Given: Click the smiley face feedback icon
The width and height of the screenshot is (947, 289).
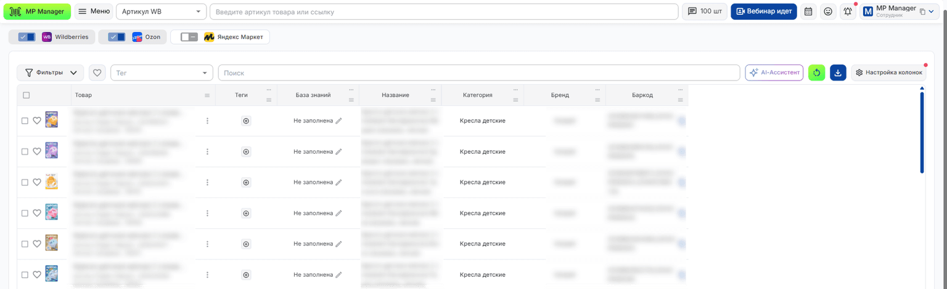Looking at the screenshot, I should click(828, 11).
